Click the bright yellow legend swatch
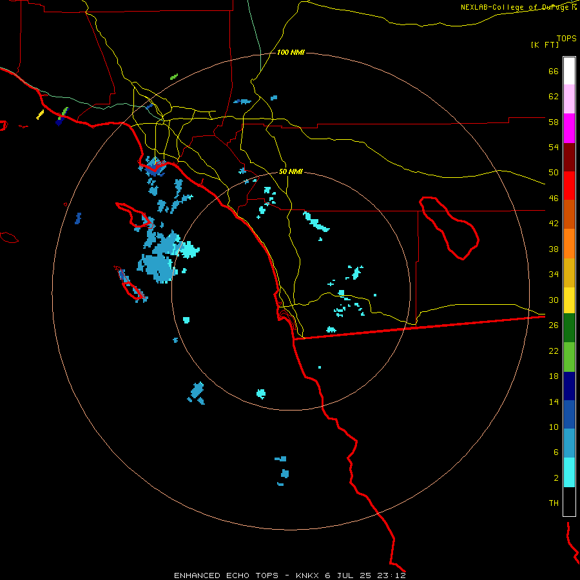Image resolution: width=580 pixels, height=580 pixels. 569,300
